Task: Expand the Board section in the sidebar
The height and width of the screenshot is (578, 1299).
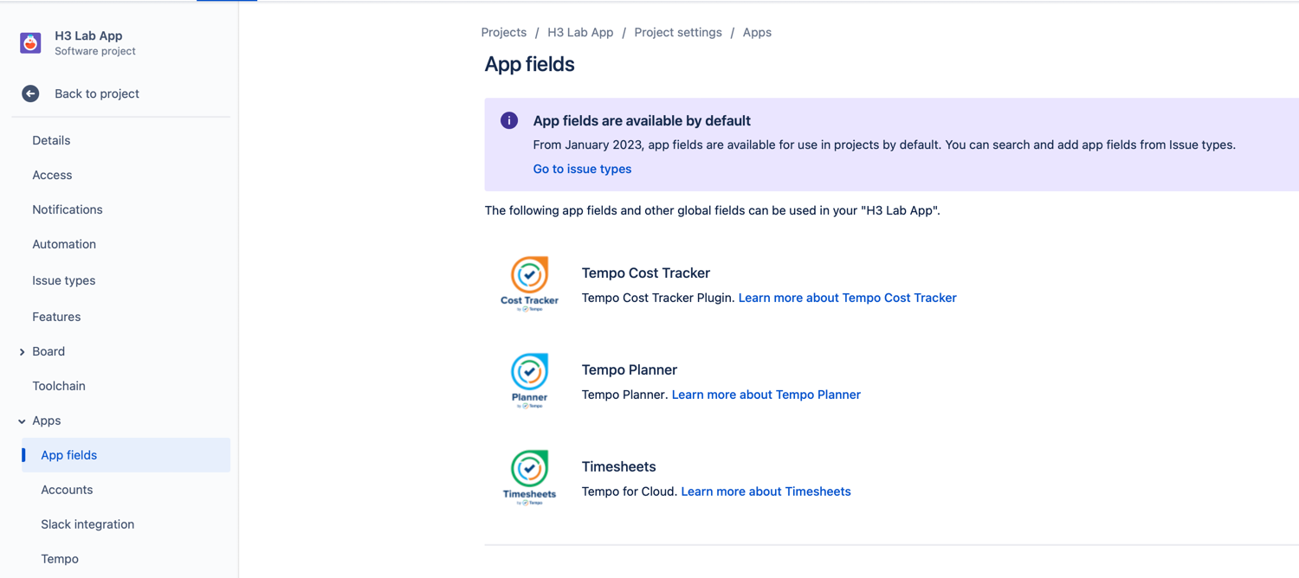Action: pos(21,351)
